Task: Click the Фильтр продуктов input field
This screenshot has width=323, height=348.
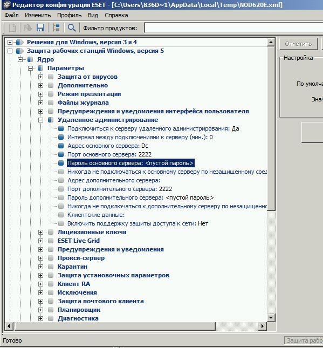Action: [x=233, y=28]
